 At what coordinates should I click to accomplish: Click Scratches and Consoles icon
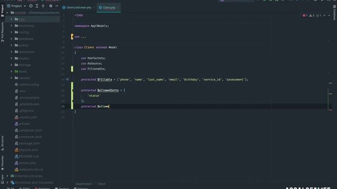(x=12, y=183)
